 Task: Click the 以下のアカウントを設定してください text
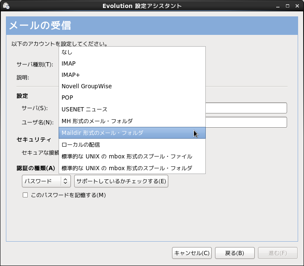coord(59,44)
